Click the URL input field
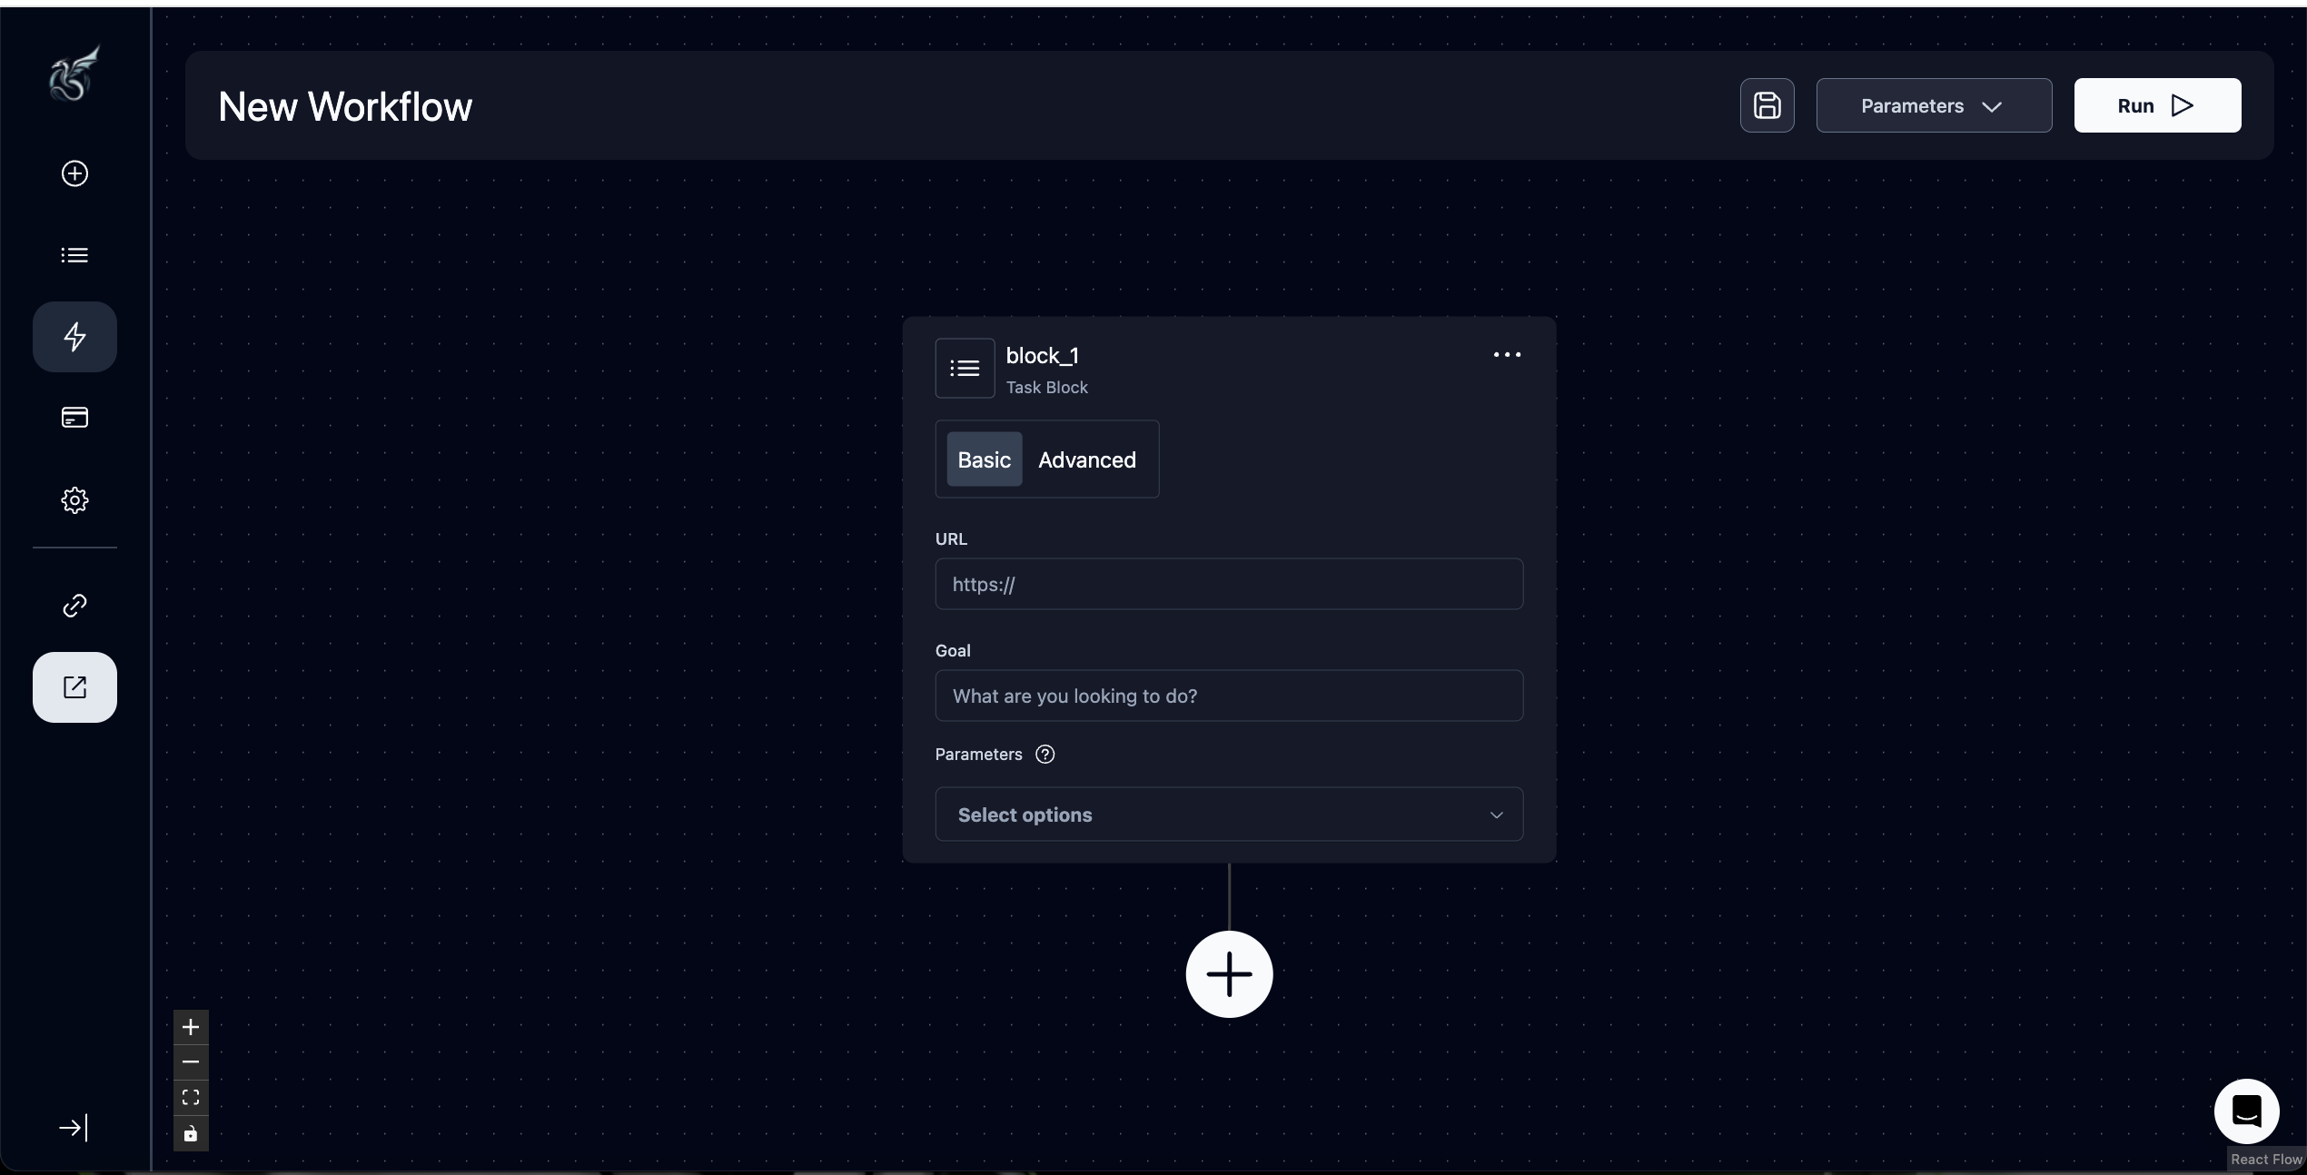The height and width of the screenshot is (1175, 2307). (x=1229, y=584)
